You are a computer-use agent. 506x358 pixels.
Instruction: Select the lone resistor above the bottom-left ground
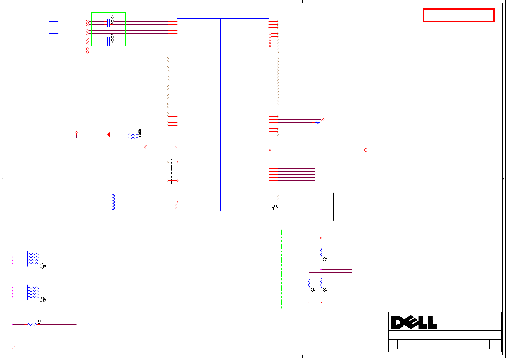[32, 324]
